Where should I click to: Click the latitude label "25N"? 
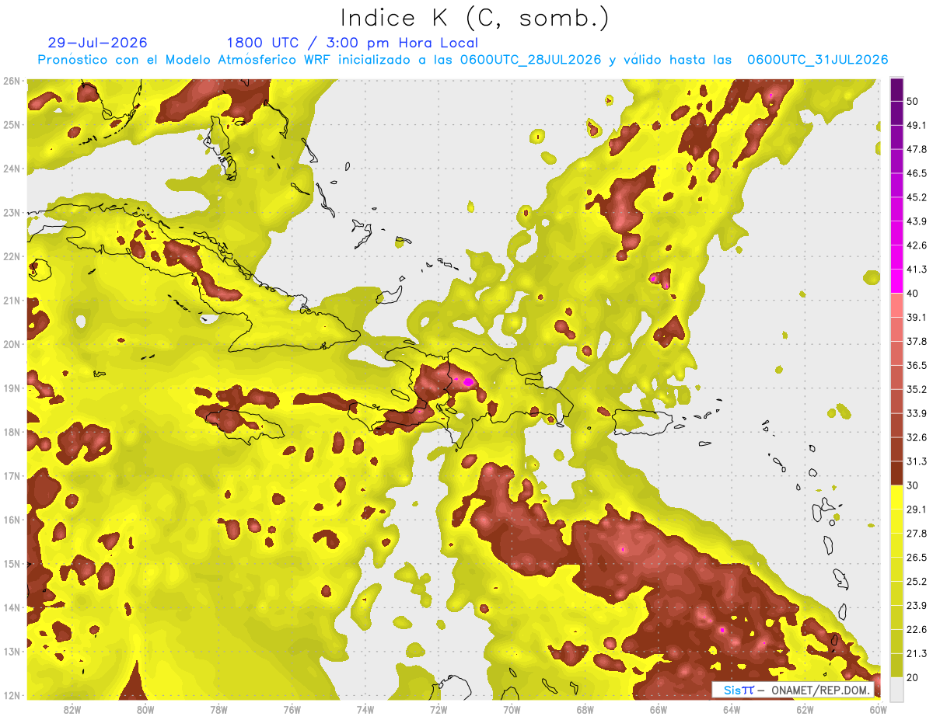[x=11, y=125]
